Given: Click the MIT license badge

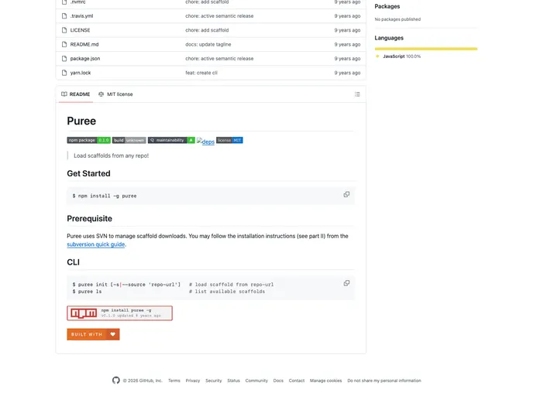Looking at the screenshot, I should (229, 140).
